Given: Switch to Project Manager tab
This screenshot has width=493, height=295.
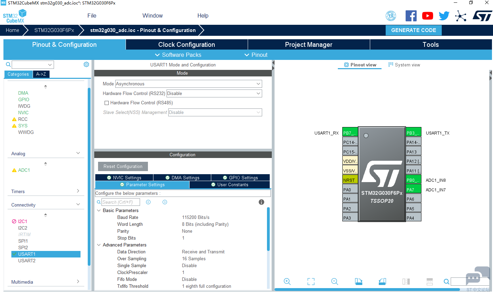Looking at the screenshot, I should pos(309,44).
